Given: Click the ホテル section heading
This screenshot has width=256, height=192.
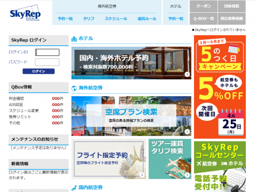Looking at the screenshot, I should point(86,38).
